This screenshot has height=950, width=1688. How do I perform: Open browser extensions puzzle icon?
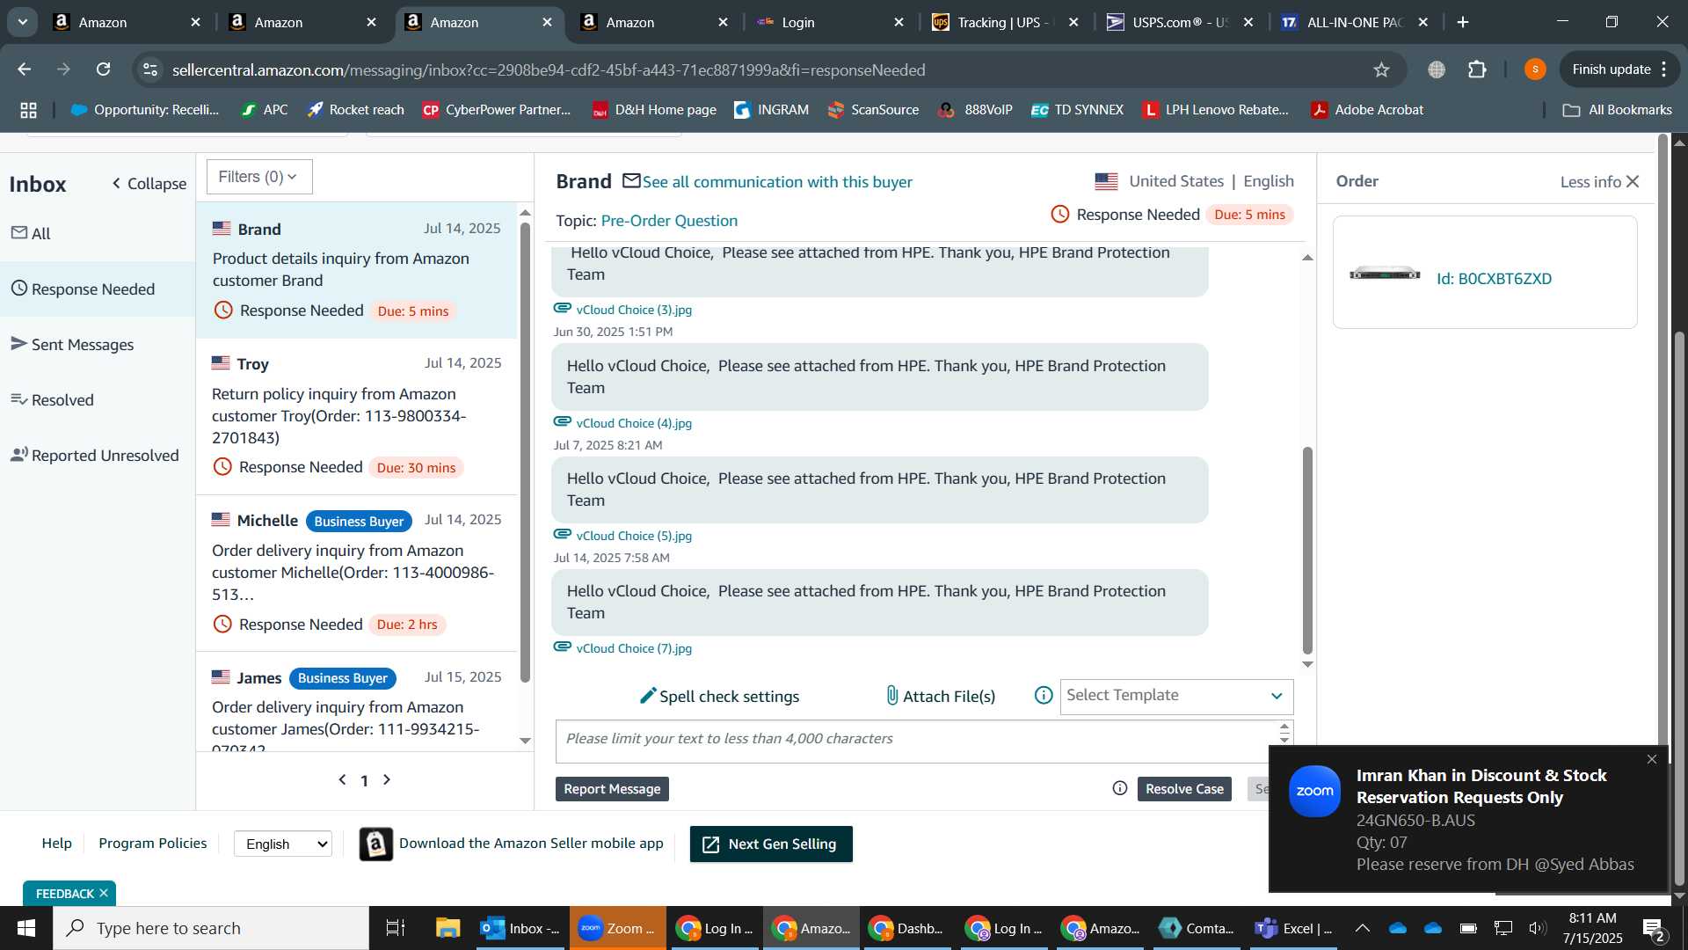click(x=1477, y=69)
